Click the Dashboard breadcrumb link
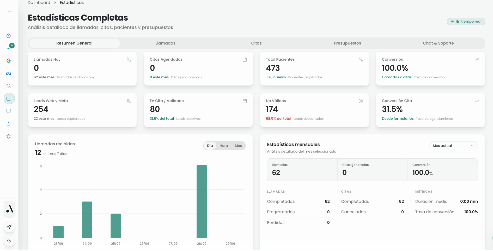 39,3
